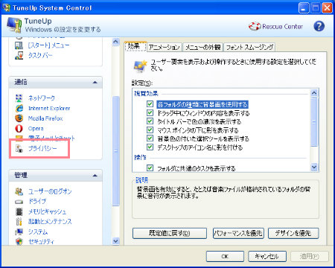Open メモリとキャッシュ text link
Screen dimensions: 335x268
point(47,211)
